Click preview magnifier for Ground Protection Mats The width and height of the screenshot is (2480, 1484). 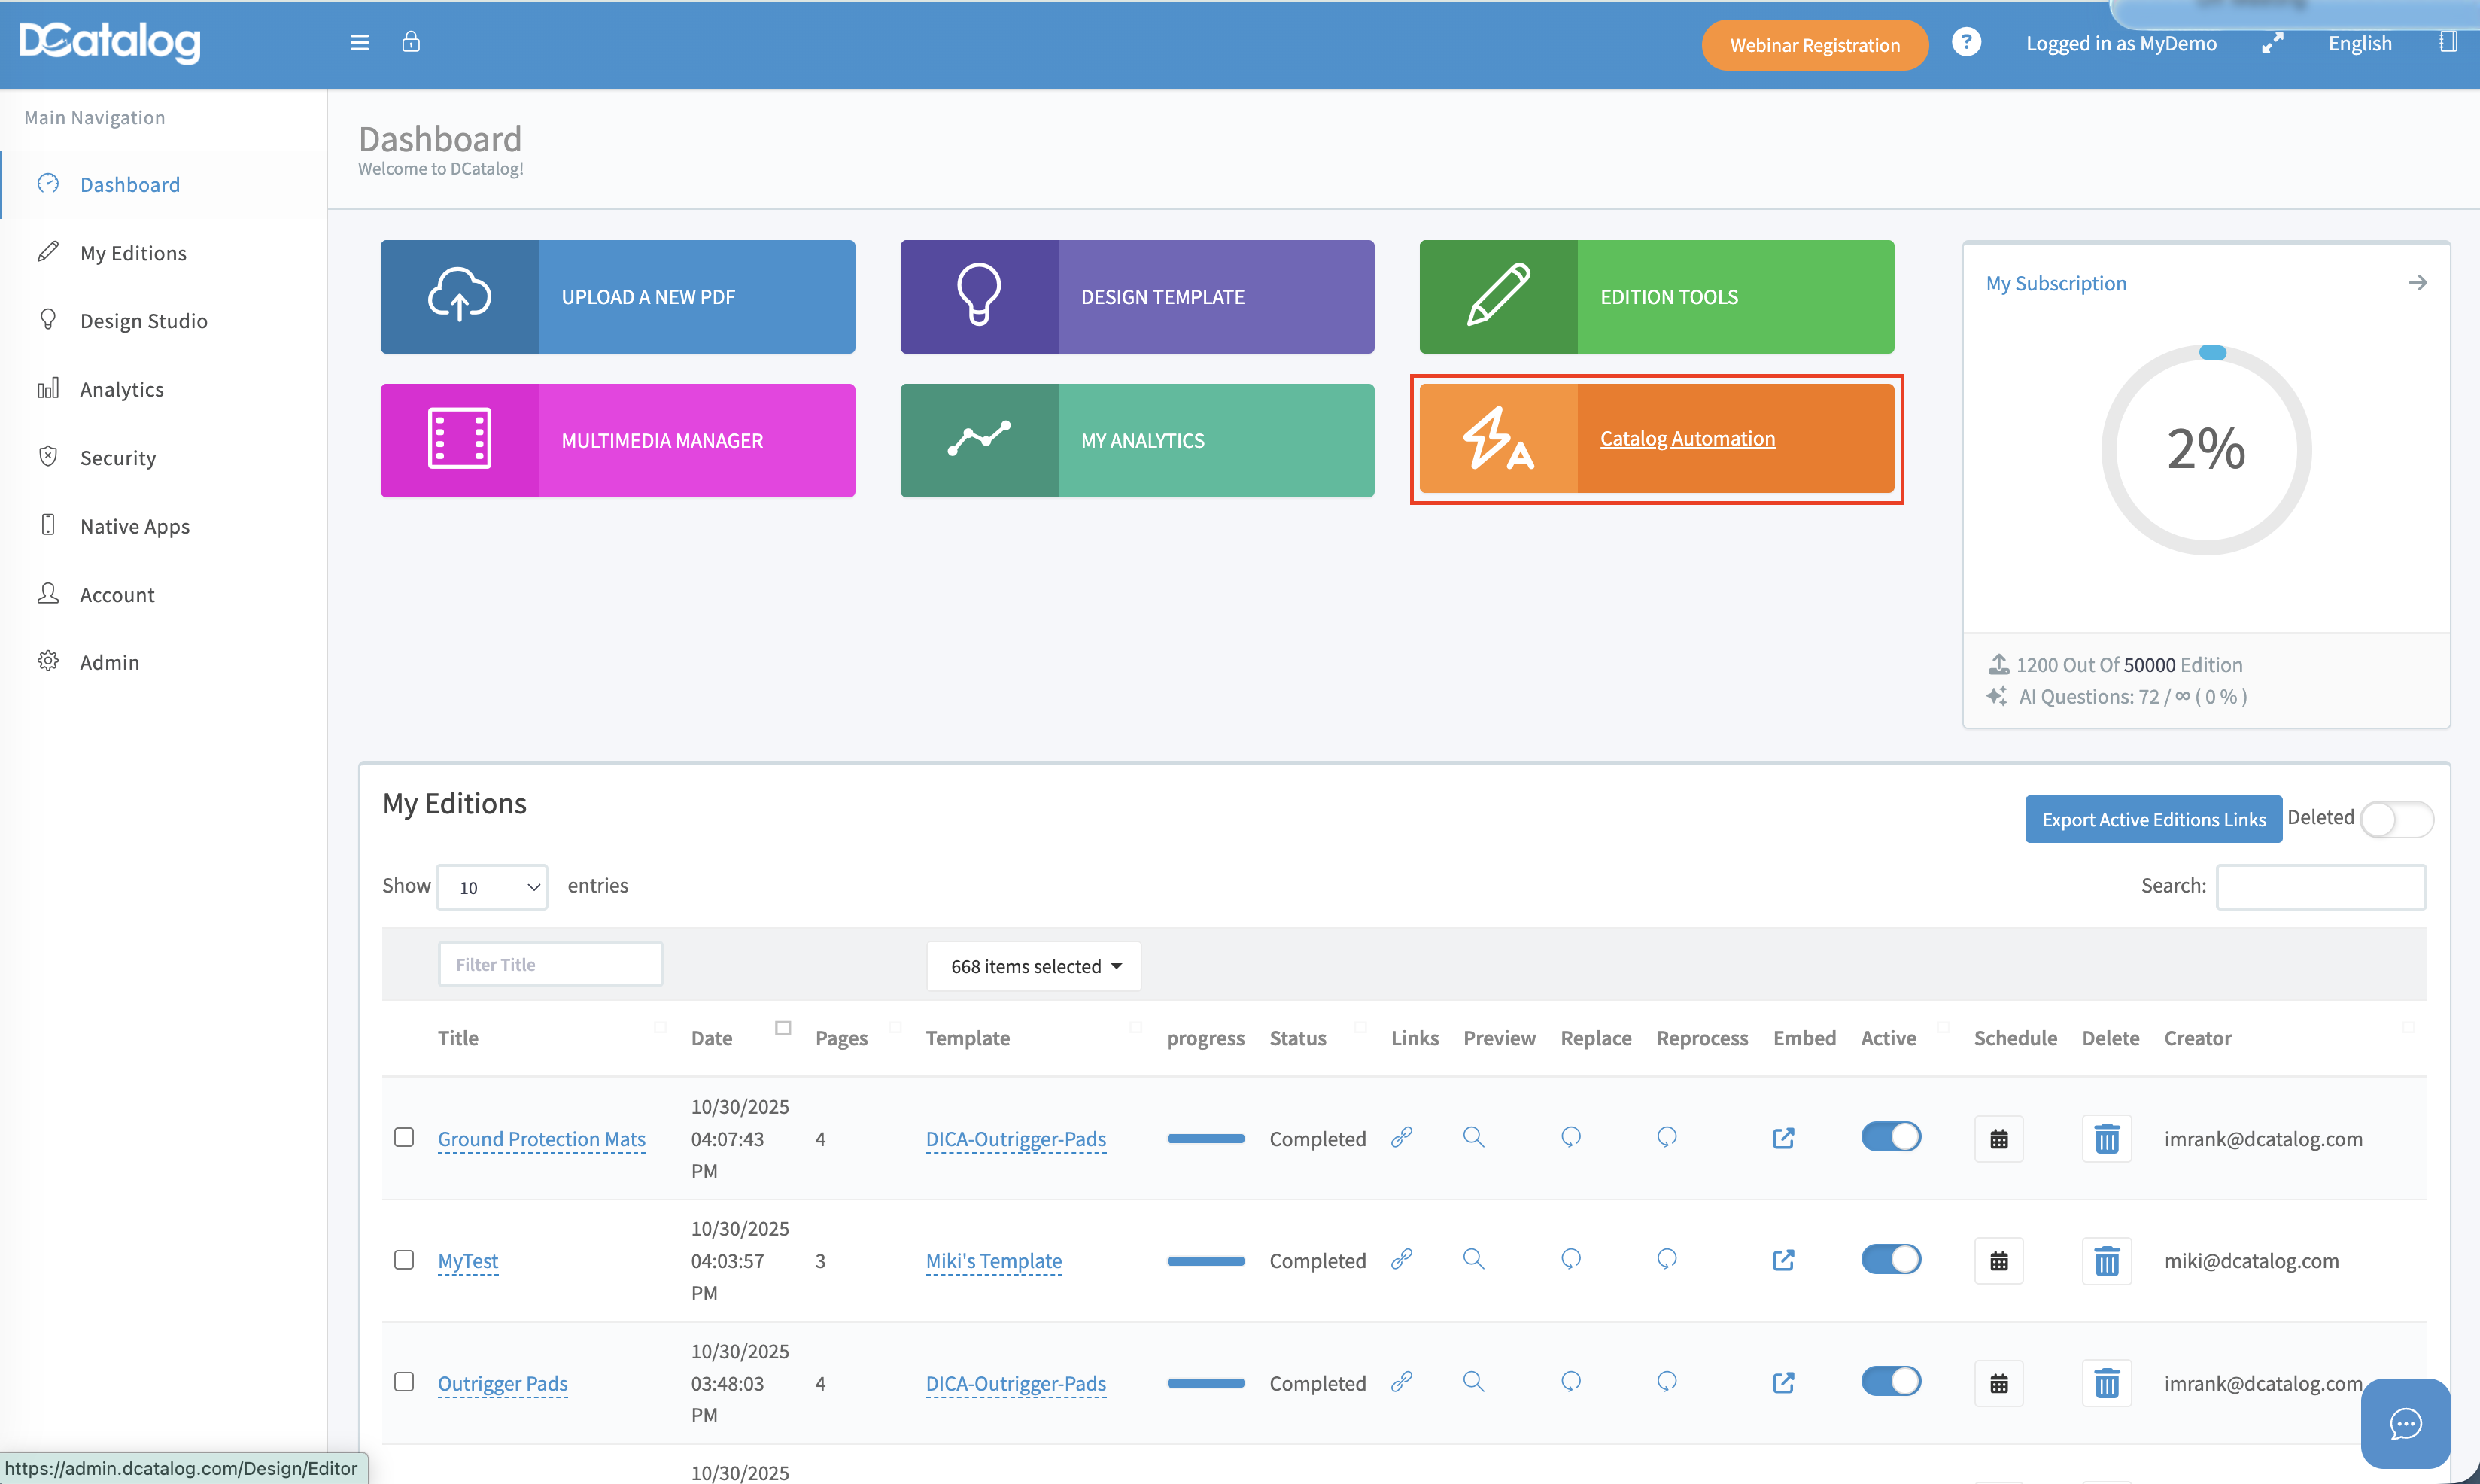(x=1473, y=1137)
